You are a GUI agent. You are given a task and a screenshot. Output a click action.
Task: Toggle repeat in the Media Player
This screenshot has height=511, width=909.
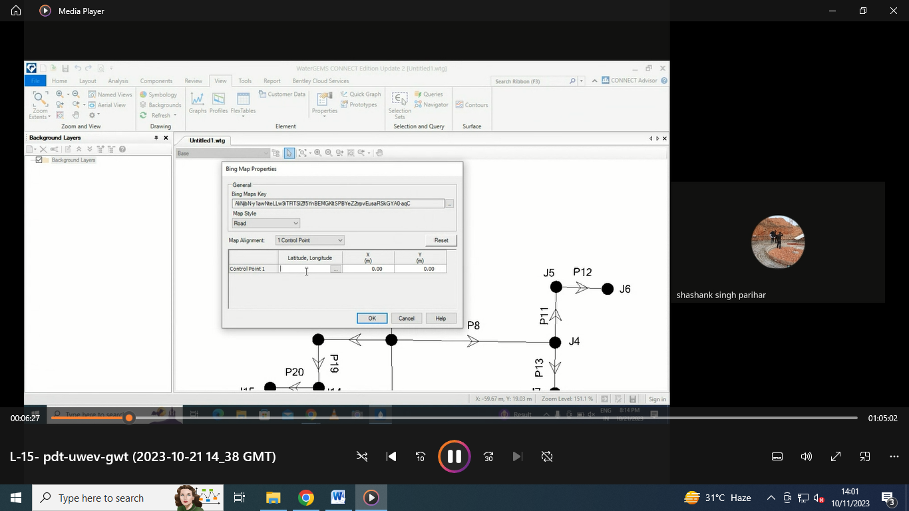click(547, 456)
